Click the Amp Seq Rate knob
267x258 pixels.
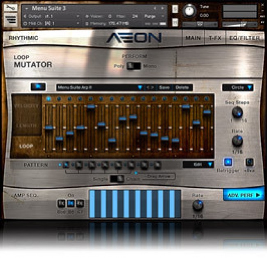198,205
